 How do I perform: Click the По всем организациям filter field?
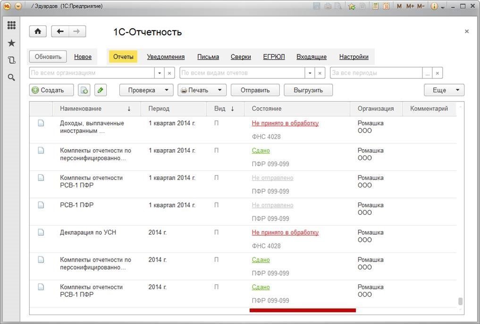coord(92,73)
